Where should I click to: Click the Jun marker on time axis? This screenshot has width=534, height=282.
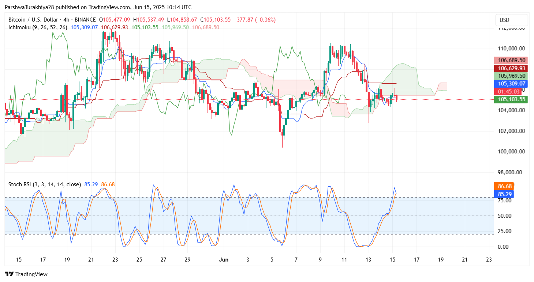pos(223,260)
